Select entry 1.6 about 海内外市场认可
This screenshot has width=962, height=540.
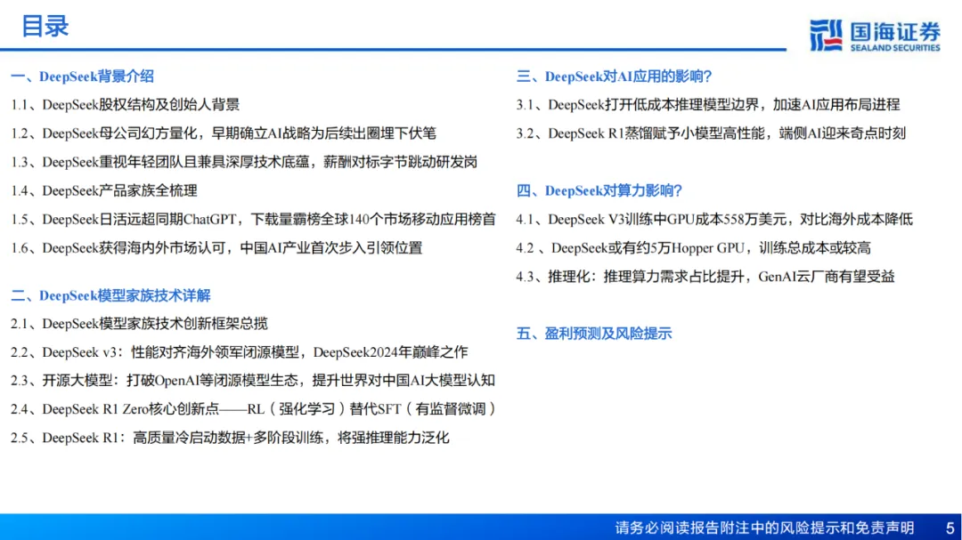(x=216, y=247)
